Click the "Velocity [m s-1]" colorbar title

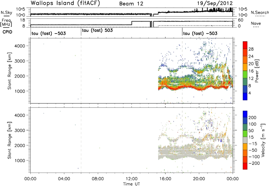(263, 140)
